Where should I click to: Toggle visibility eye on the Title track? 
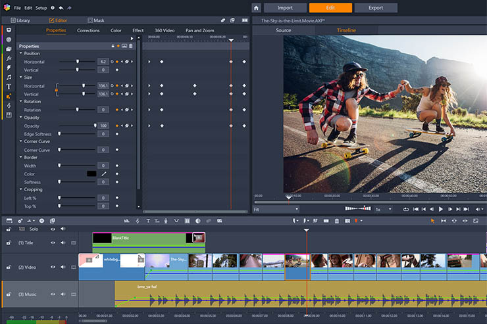coord(53,243)
